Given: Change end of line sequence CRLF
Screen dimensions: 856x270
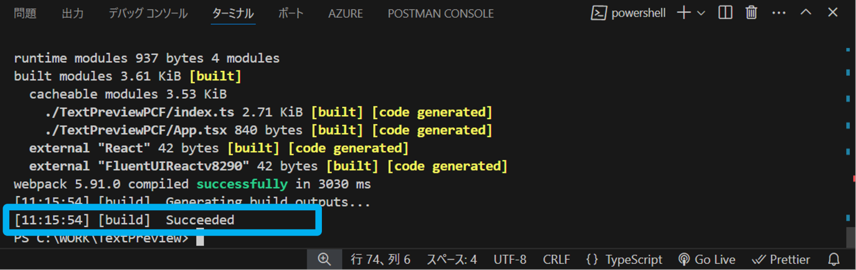Looking at the screenshot, I should tap(556, 259).
